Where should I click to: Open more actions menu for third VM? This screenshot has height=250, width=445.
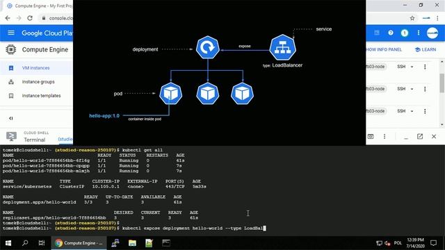[425, 111]
